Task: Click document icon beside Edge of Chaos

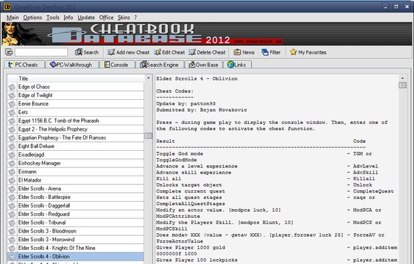Action: tap(12, 87)
